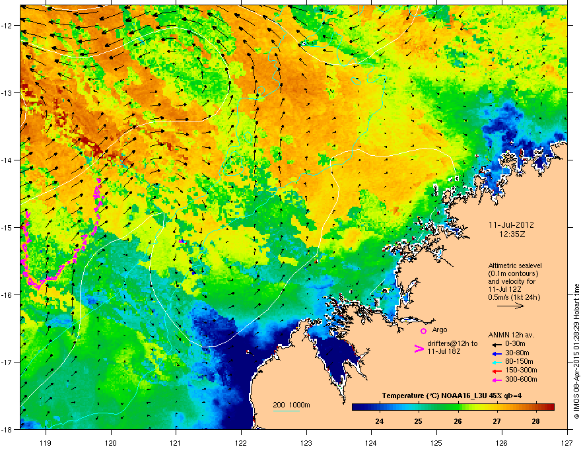Click the '150-300m' depth label
This screenshot has height=449, width=581.
(521, 370)
